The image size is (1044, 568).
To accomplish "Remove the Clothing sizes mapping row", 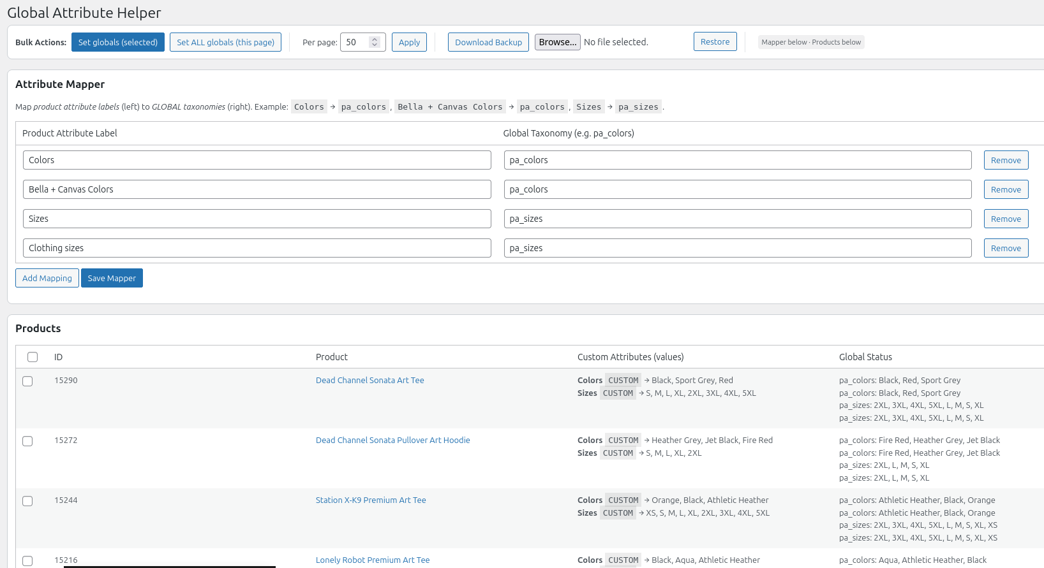I will [1006, 248].
